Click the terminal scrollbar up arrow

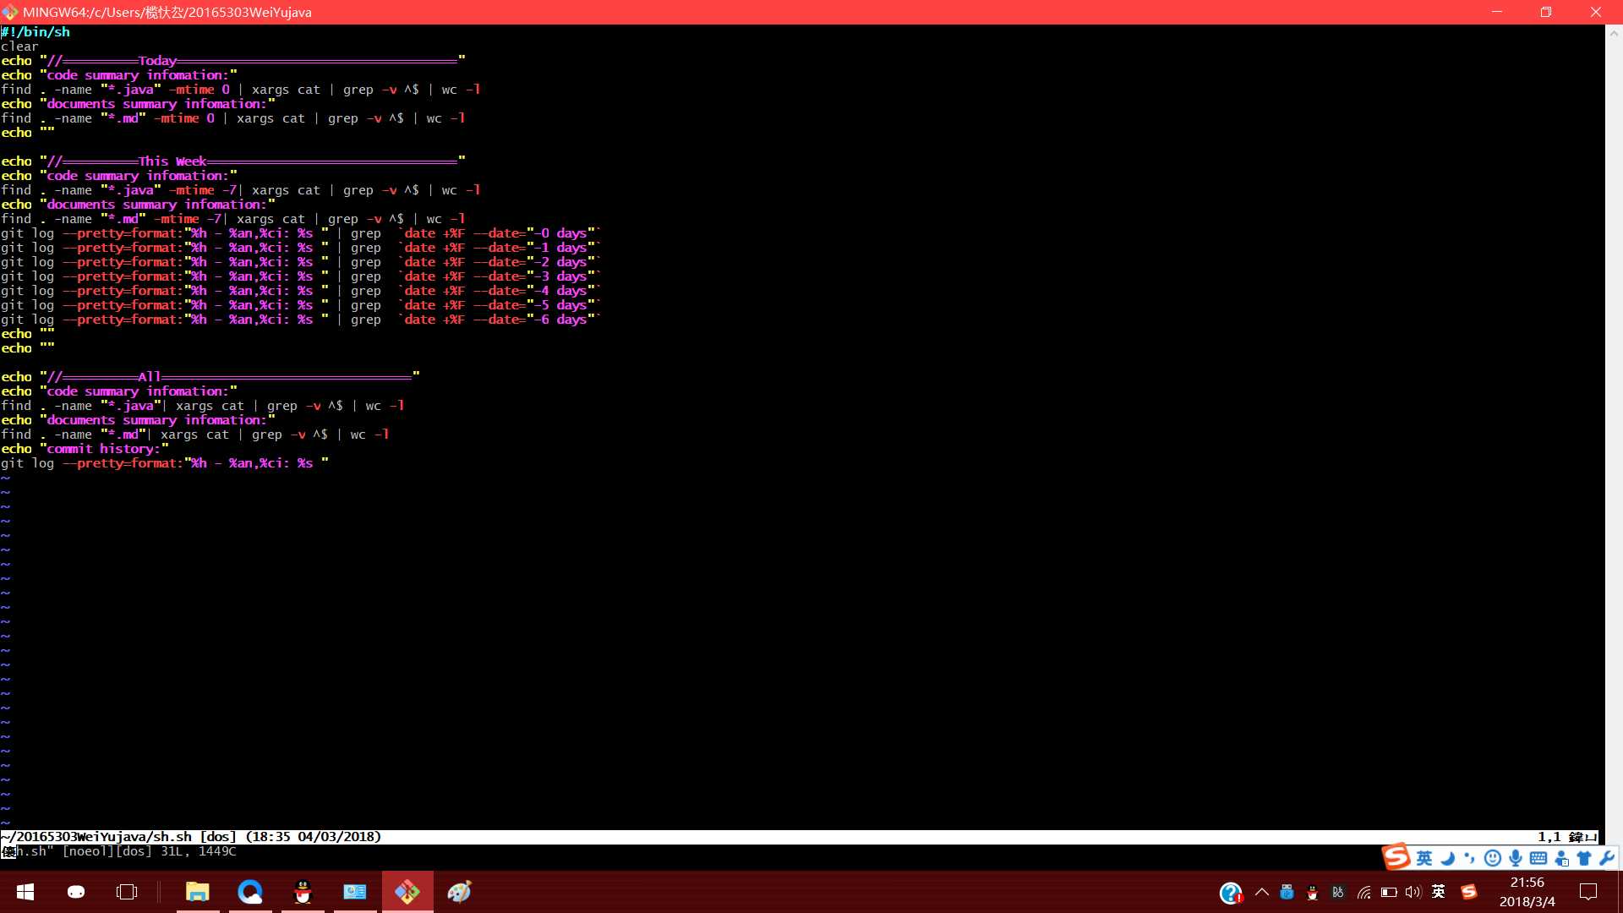tap(1614, 34)
